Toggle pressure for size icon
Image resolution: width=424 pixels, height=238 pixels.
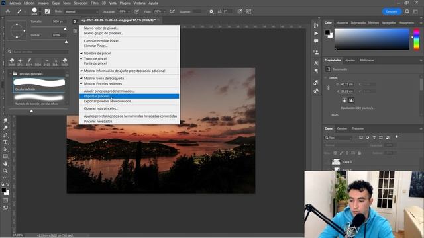click(240, 11)
